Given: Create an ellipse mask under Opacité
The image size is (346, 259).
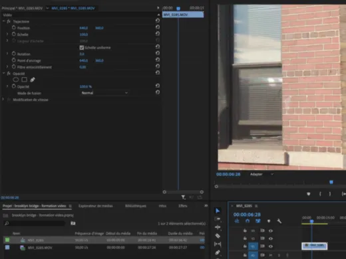Looking at the screenshot, I should pos(16,80).
